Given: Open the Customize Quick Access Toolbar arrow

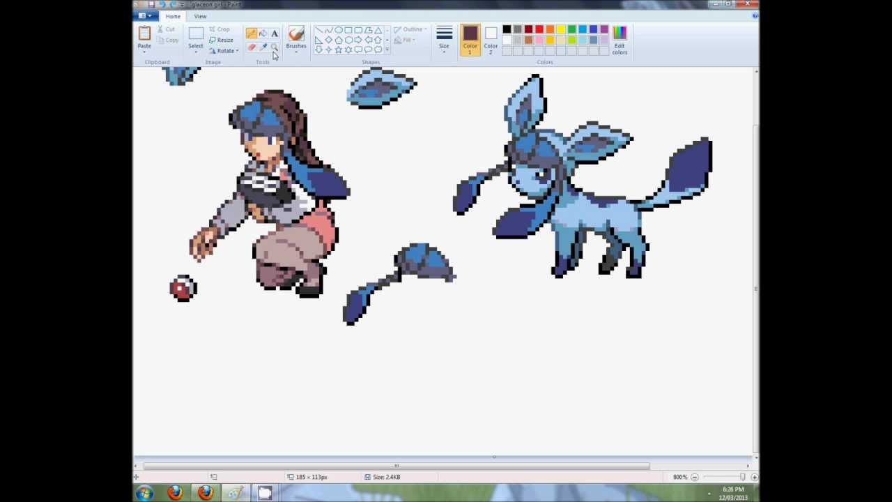Looking at the screenshot, I should tap(182, 4).
